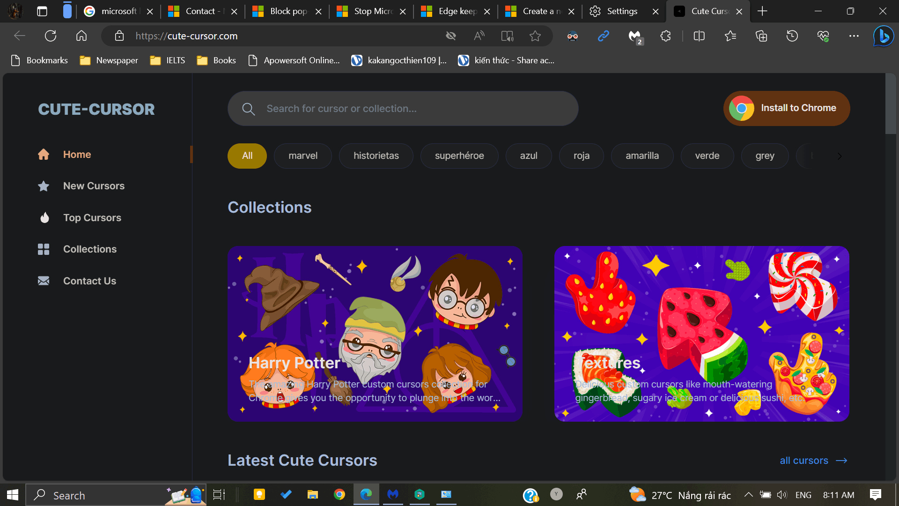This screenshot has height=506, width=899.
Task: Click the Read aloud icon
Action: point(479,36)
